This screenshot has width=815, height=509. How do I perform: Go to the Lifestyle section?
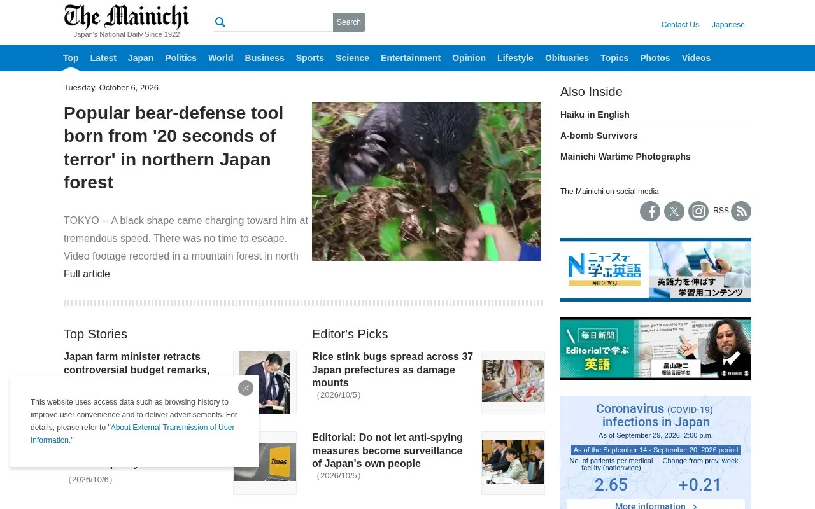point(515,58)
